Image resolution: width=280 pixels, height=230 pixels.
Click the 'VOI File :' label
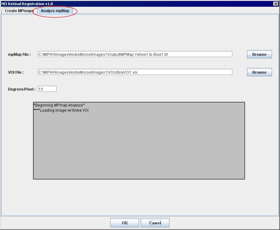[16, 72]
